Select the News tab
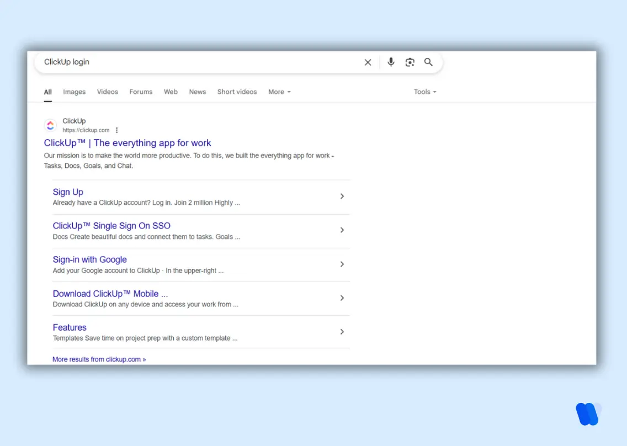The height and width of the screenshot is (446, 627). [197, 92]
